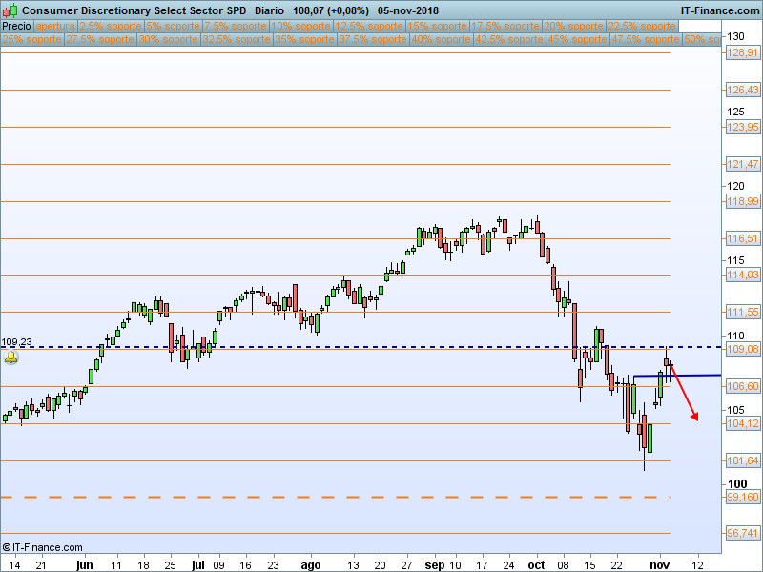Click the 126,43 price level tag
This screenshot has height=572, width=763.
(743, 90)
